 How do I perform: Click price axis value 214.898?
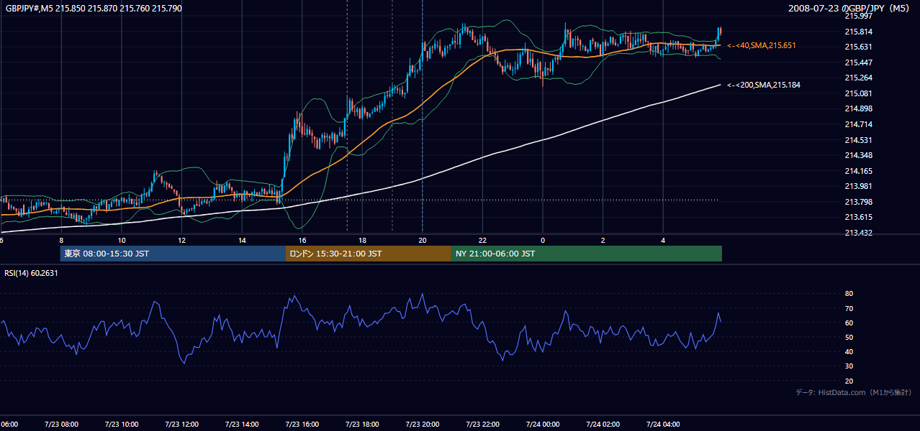pos(858,108)
